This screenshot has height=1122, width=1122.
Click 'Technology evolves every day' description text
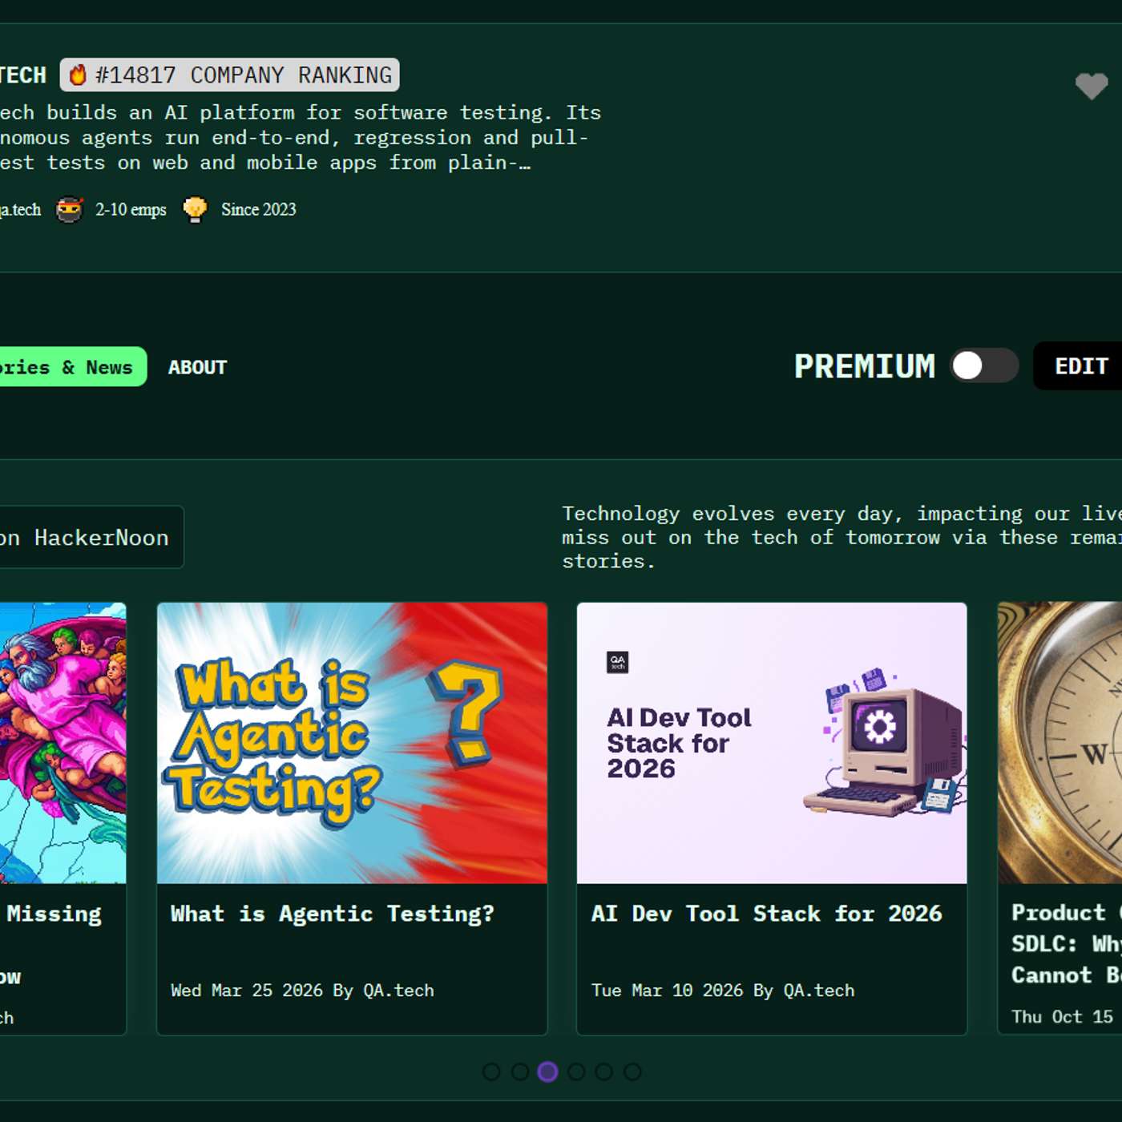pyautogui.click(x=841, y=537)
